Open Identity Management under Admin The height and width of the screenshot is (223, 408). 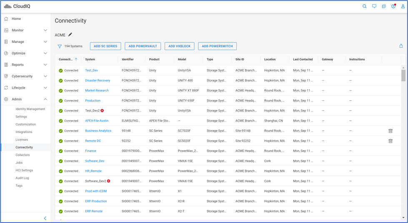pos(30,109)
